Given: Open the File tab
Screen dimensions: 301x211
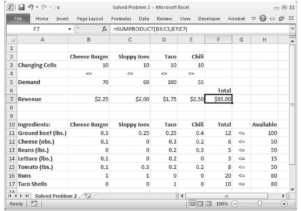Looking at the screenshot, I should pos(18,19).
